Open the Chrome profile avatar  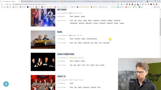click(156, 4)
